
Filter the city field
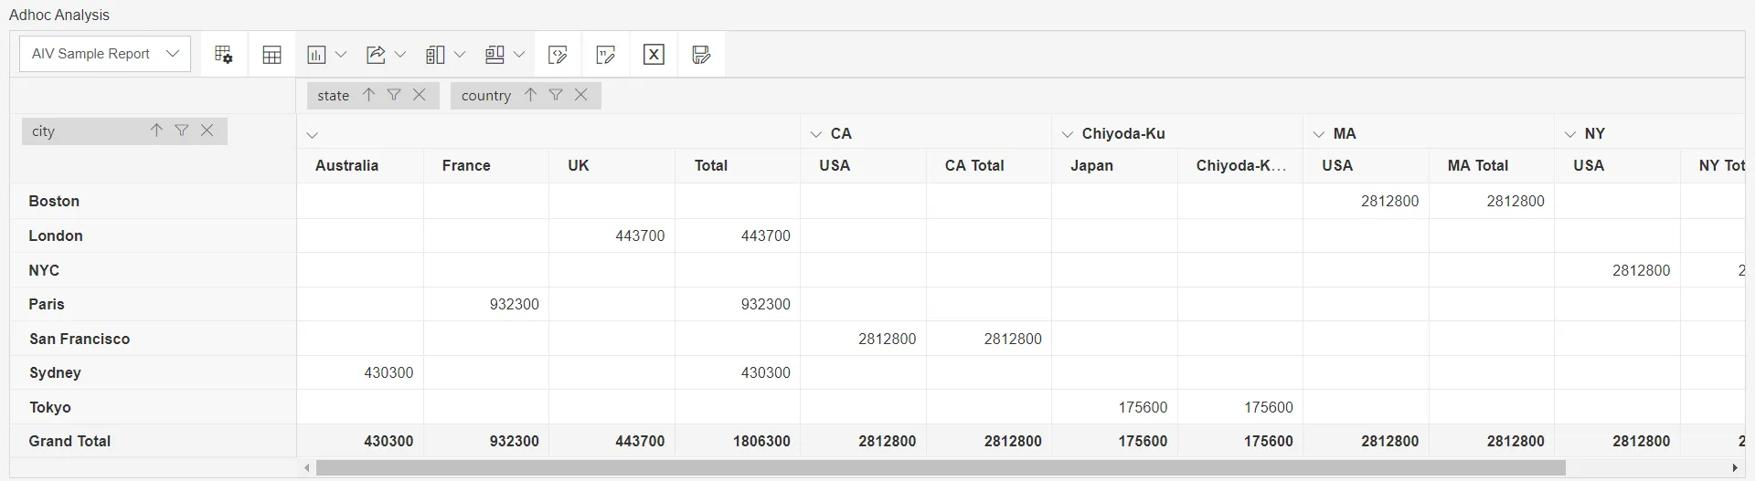[182, 131]
